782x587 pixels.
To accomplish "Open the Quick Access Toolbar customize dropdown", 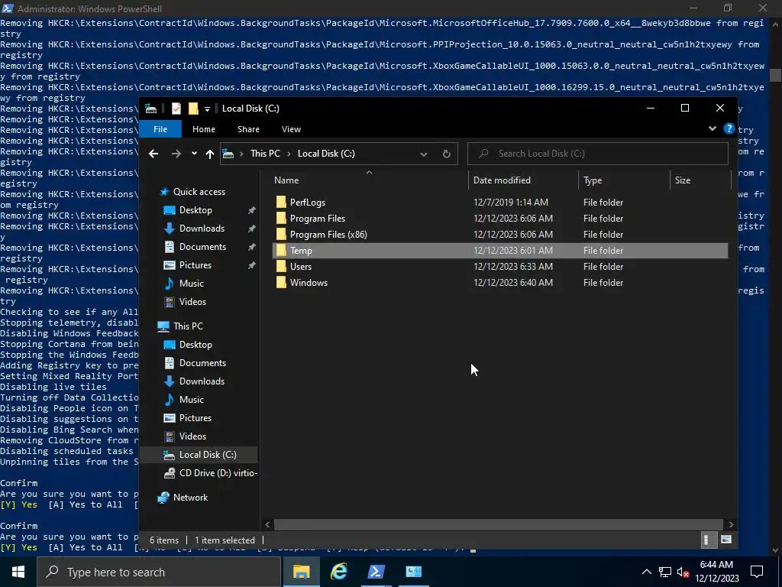I will (x=207, y=109).
